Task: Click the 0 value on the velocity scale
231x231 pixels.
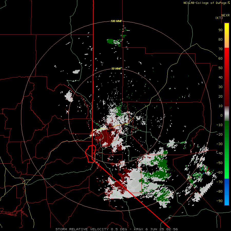Action: 222,115
